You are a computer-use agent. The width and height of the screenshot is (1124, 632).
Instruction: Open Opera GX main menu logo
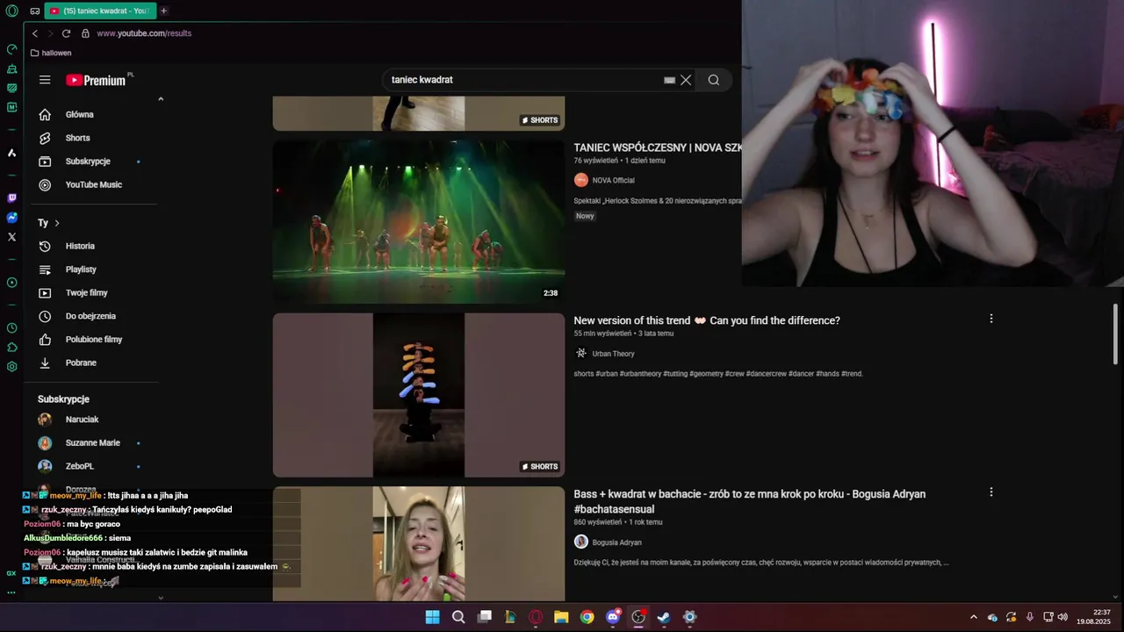(11, 11)
